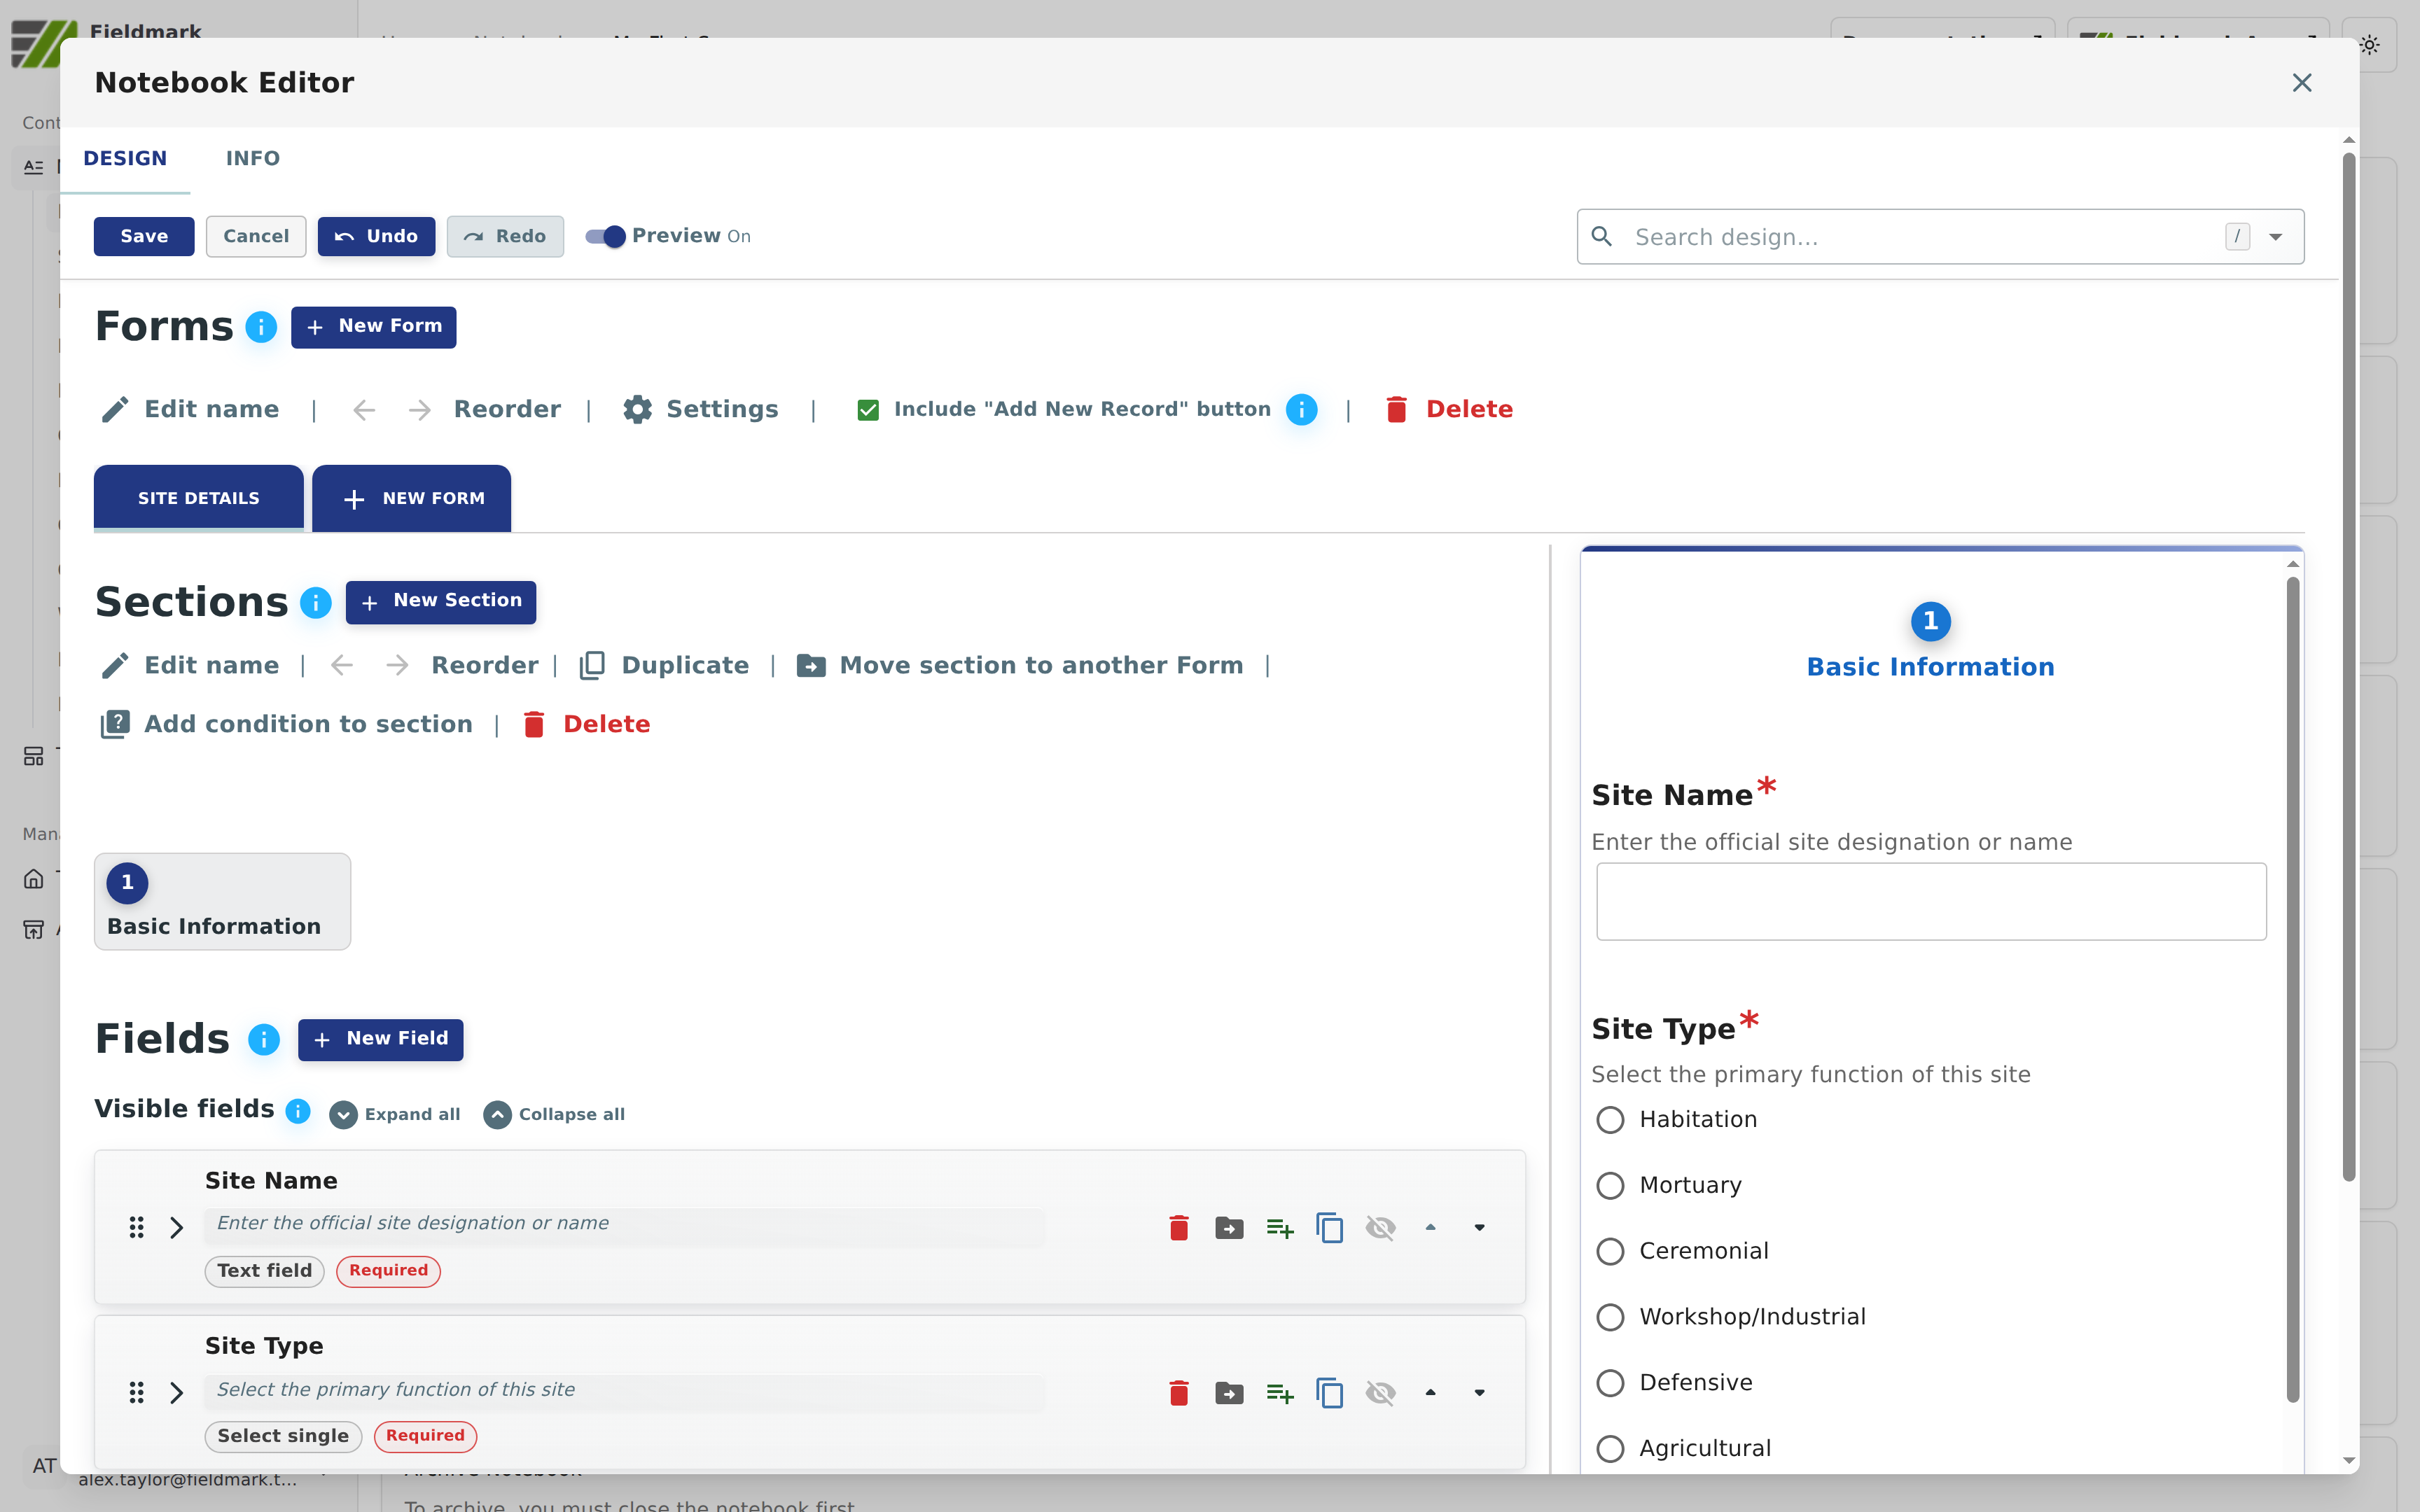The height and width of the screenshot is (1512, 2420).
Task: Select Basic Information section card
Action: (222, 902)
